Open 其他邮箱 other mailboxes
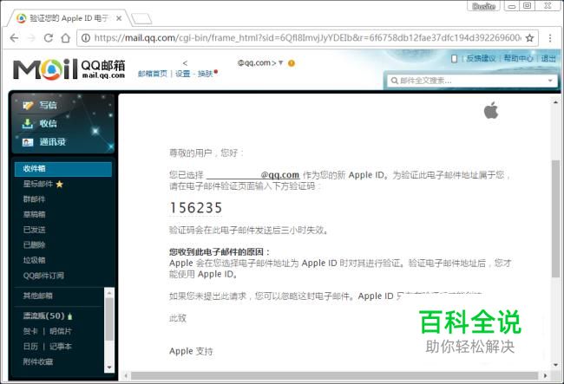Viewport: 564px width, 384px height. (x=38, y=296)
